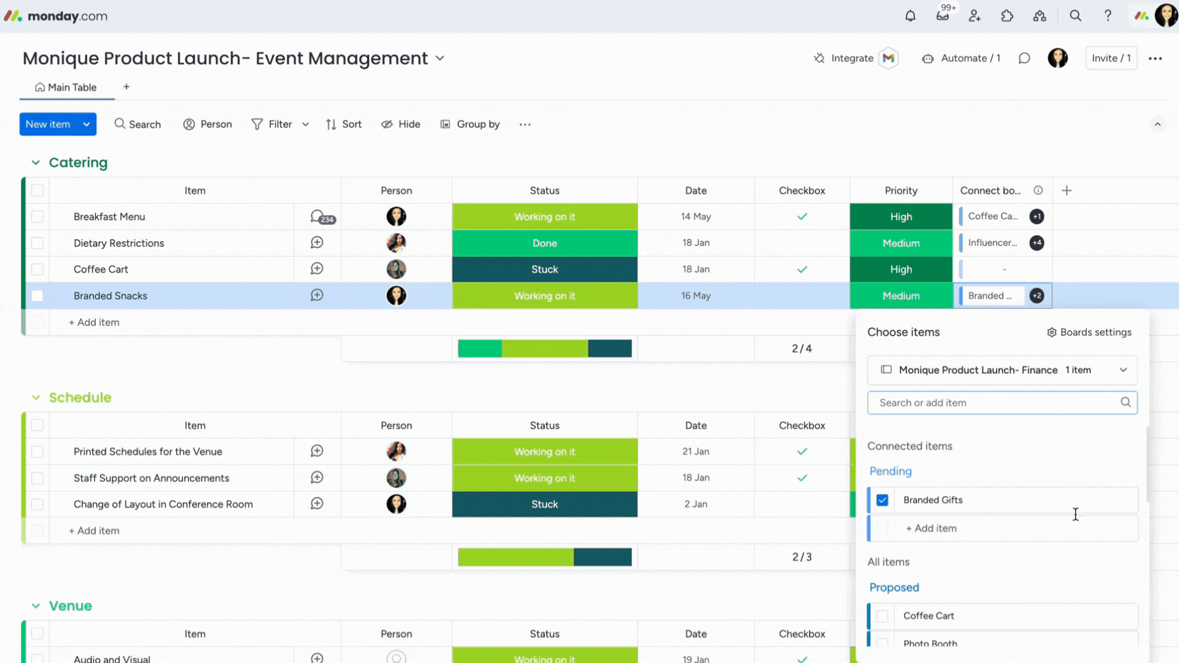The height and width of the screenshot is (663, 1179).
Task: Click the Invite / 1 button
Action: pos(1111,58)
